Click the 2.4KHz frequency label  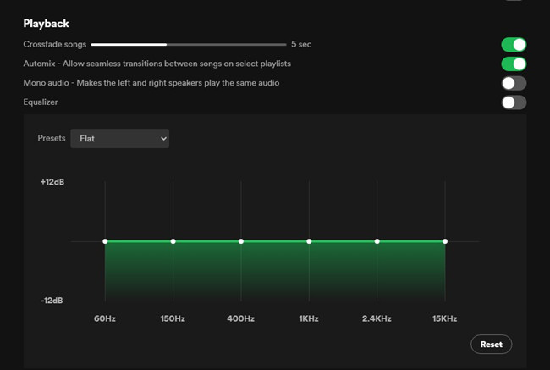377,318
